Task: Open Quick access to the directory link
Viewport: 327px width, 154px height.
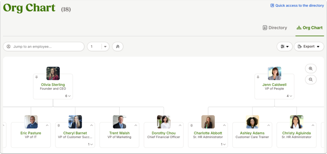Action: pos(297,6)
